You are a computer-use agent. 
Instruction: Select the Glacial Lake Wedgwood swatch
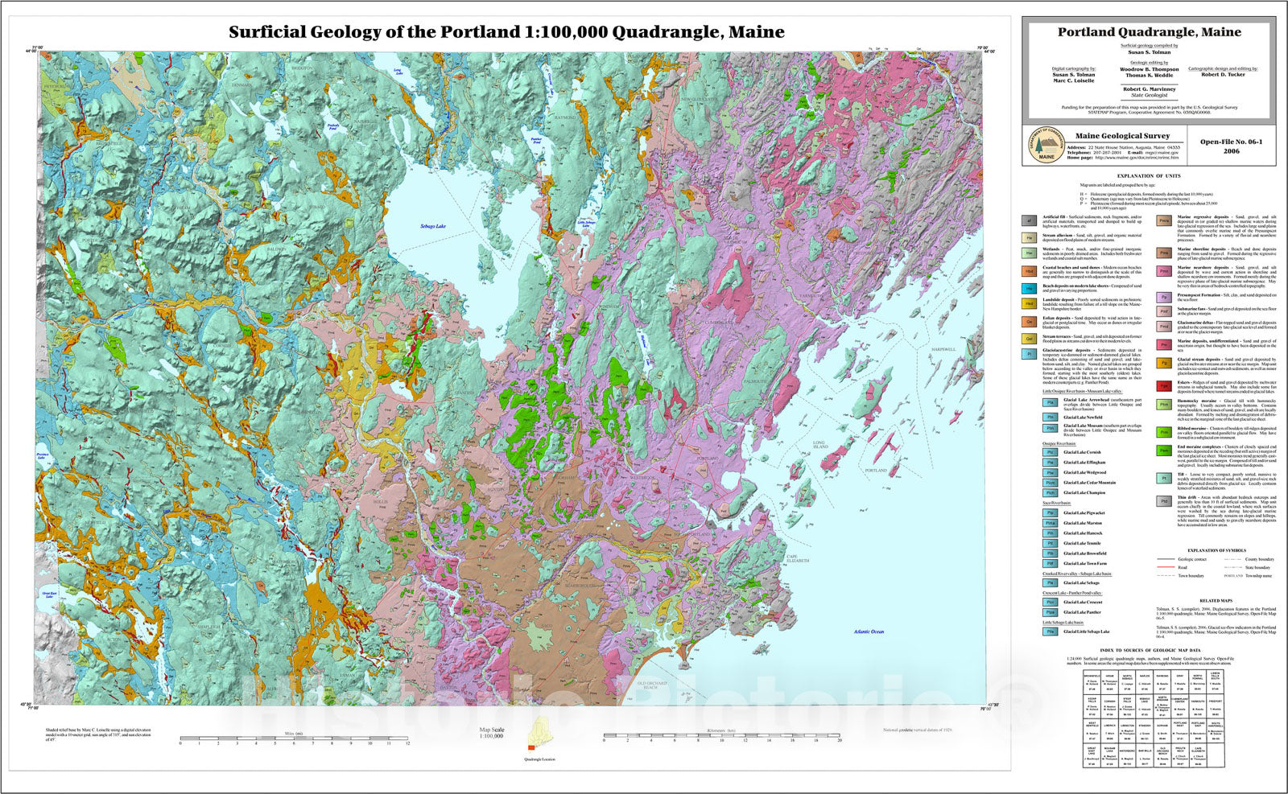[x=1051, y=472]
